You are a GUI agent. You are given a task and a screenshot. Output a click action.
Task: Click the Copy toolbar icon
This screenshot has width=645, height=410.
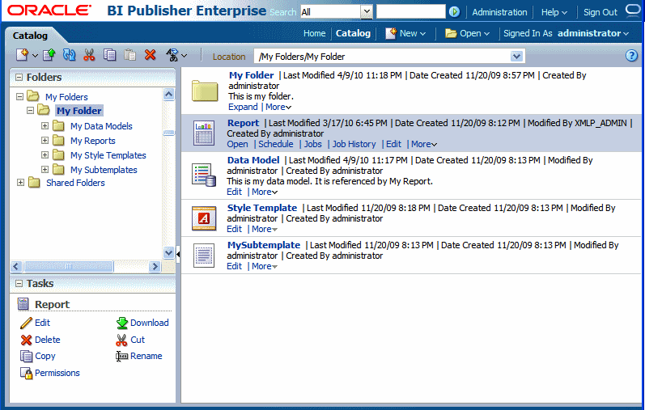click(109, 55)
